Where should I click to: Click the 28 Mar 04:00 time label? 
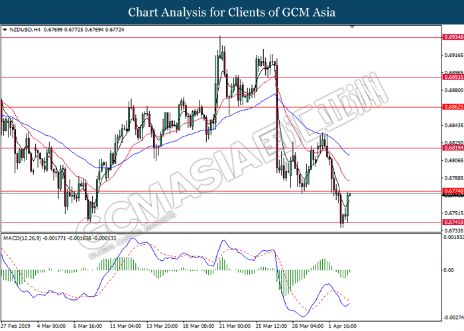click(x=308, y=326)
